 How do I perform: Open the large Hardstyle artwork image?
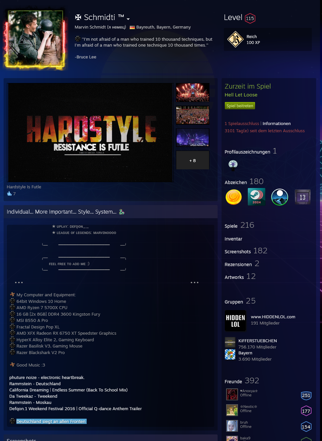click(90, 133)
